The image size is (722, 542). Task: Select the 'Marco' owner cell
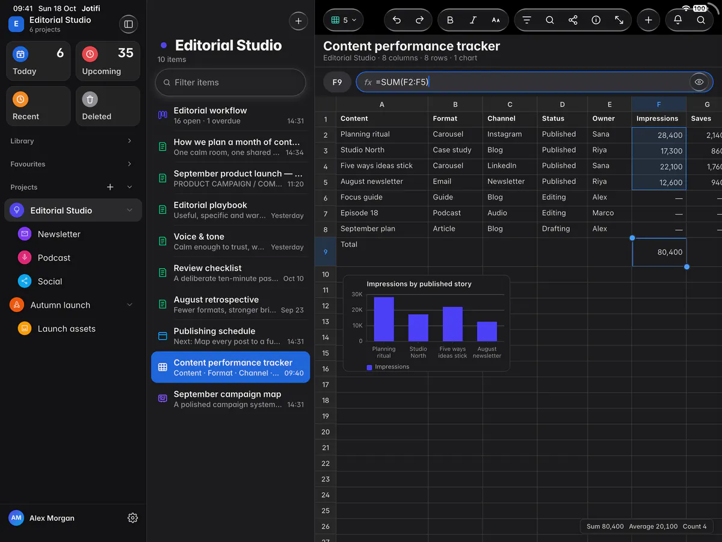(x=609, y=213)
